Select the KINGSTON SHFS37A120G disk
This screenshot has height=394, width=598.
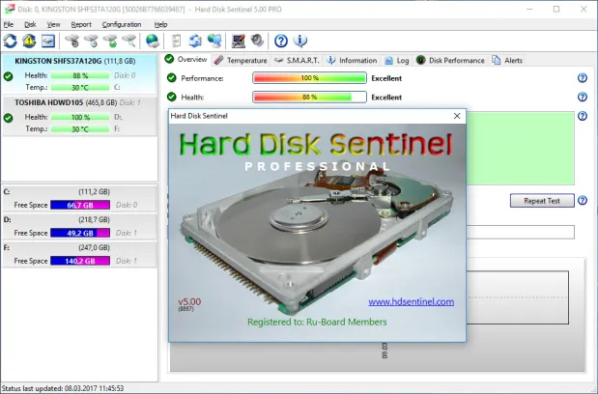click(x=79, y=74)
